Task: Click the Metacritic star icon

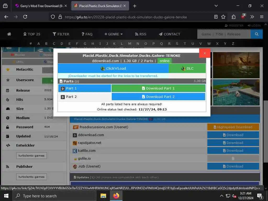Action: pos(8,70)
